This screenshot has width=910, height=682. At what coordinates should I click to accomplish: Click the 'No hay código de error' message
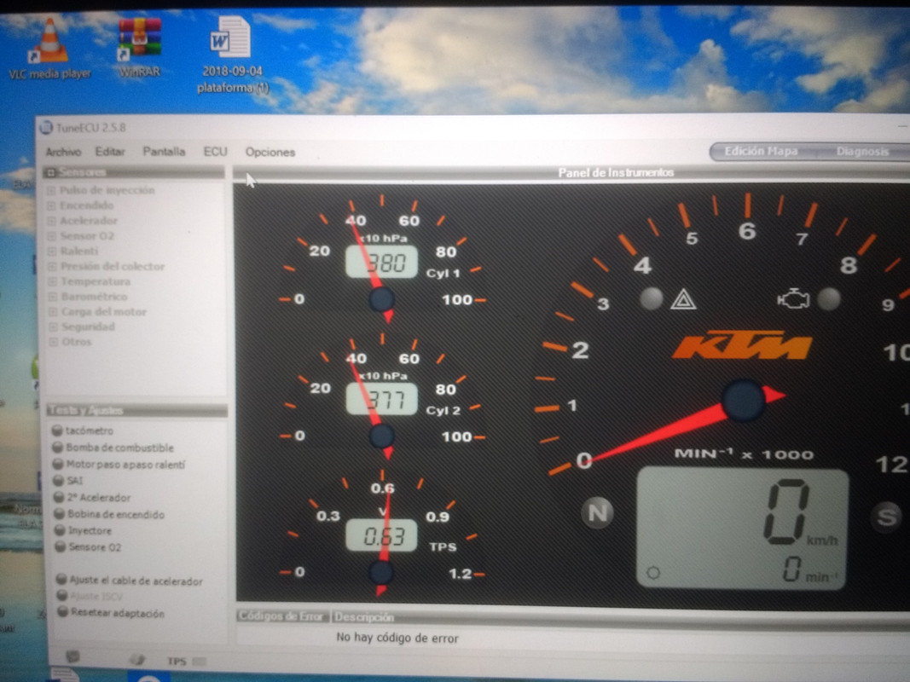(x=397, y=638)
